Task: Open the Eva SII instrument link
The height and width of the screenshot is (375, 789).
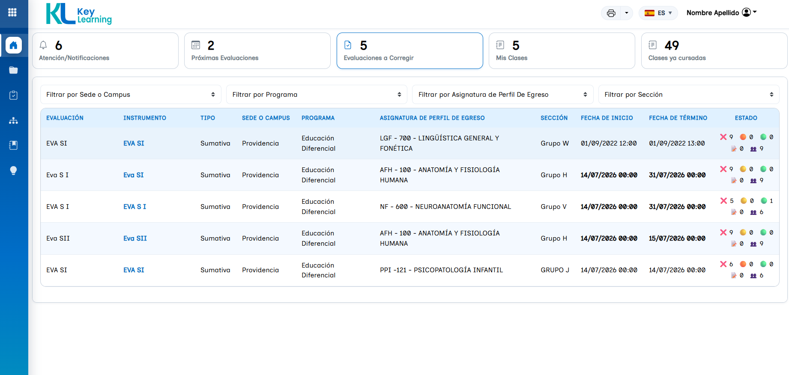Action: pyautogui.click(x=135, y=238)
